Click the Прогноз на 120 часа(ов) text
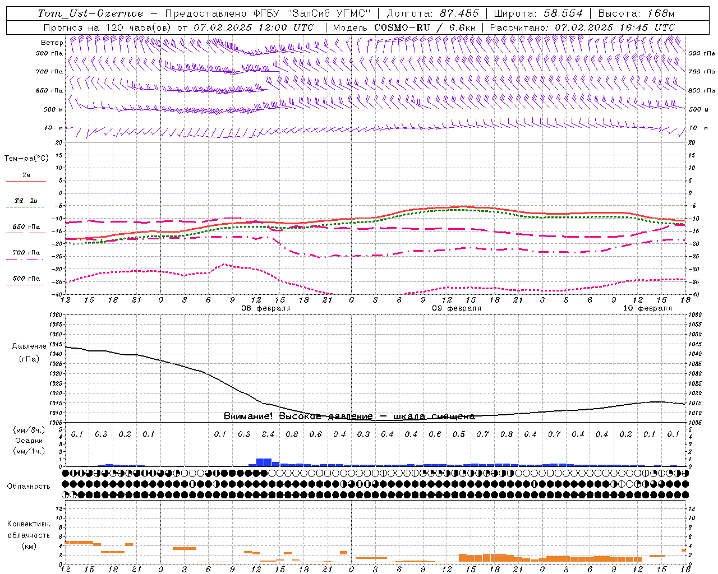The image size is (718, 574). tap(108, 27)
